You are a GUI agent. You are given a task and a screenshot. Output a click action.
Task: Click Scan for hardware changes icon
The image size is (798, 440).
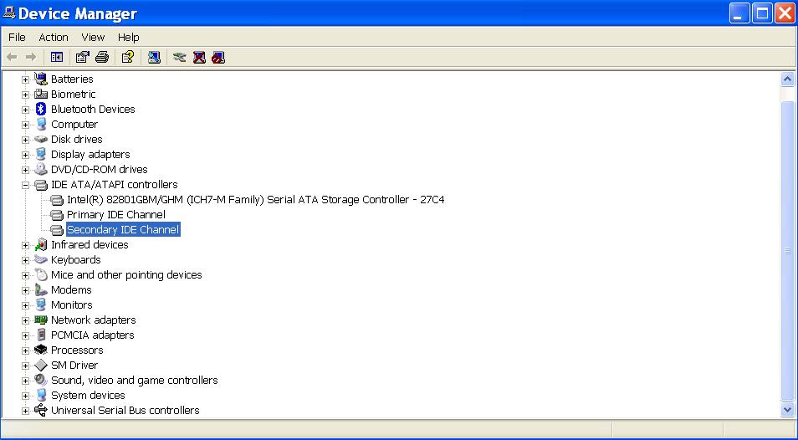(x=154, y=58)
